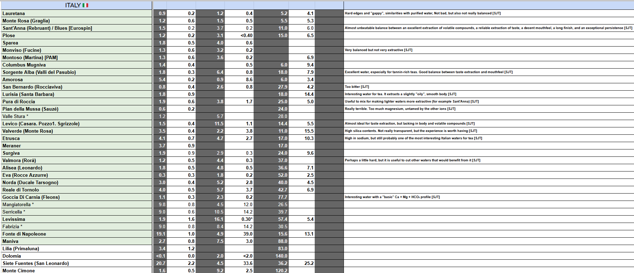
Task: Select the Monte Rosa (Graglia) cell
Action: pyautogui.click(x=76, y=21)
